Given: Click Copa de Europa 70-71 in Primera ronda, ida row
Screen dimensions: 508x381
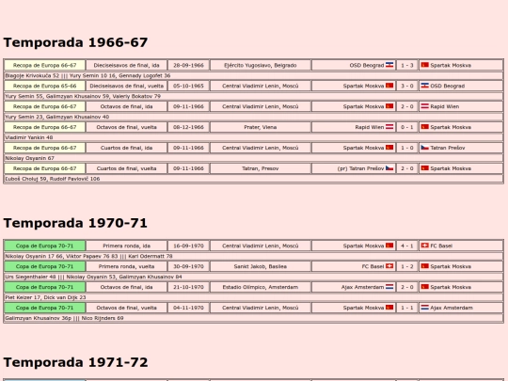Looking at the screenshot, I should click(x=45, y=246).
